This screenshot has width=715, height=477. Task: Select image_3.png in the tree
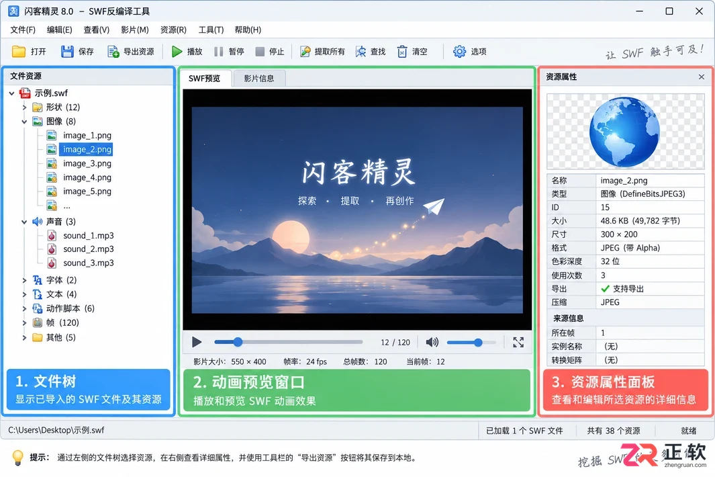coord(87,163)
